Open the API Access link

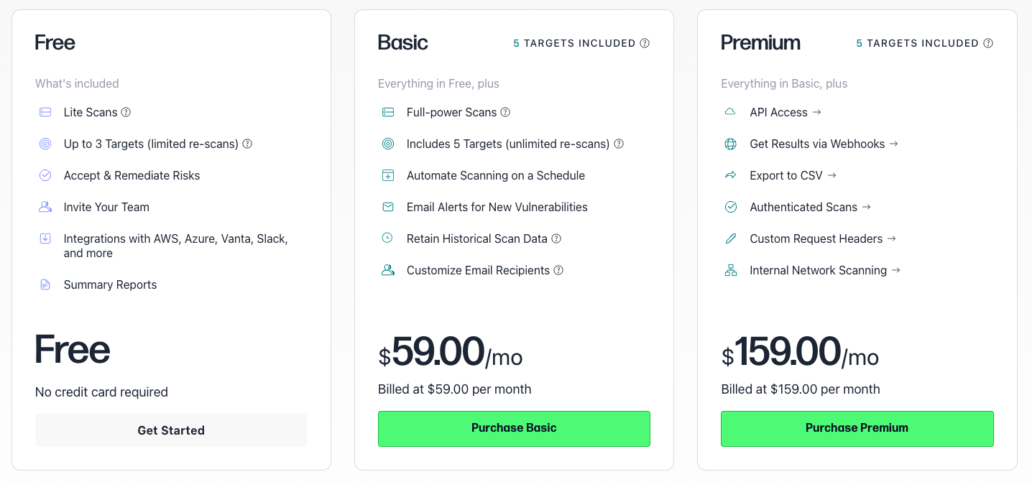(x=785, y=112)
